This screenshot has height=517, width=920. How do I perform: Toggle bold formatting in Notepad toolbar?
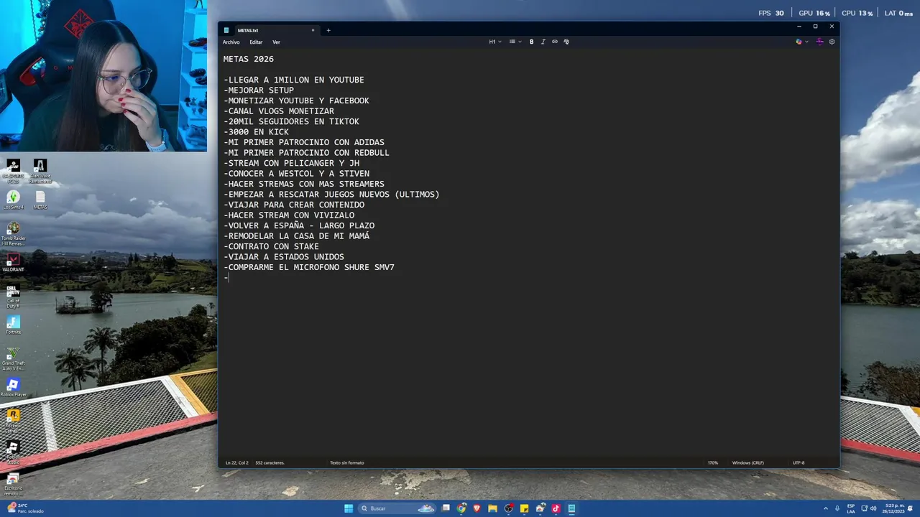coord(531,42)
